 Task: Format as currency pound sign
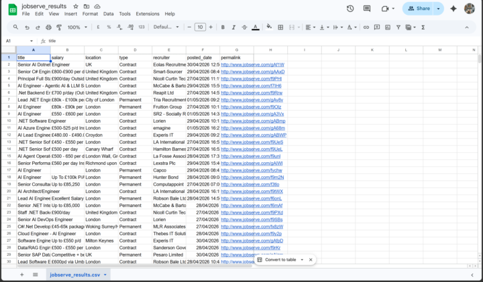click(98, 27)
